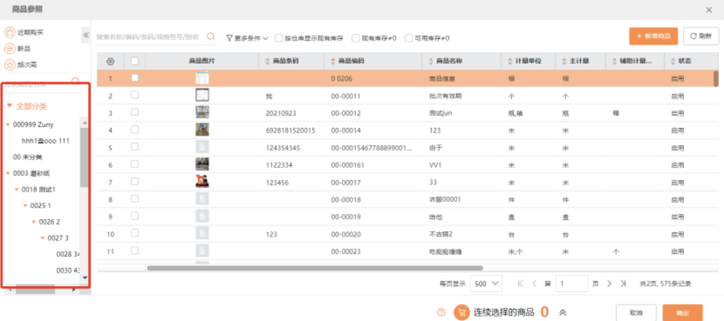Screen dimensions: 724x321
Task: Click the 新增商品 button
Action: pos(653,36)
